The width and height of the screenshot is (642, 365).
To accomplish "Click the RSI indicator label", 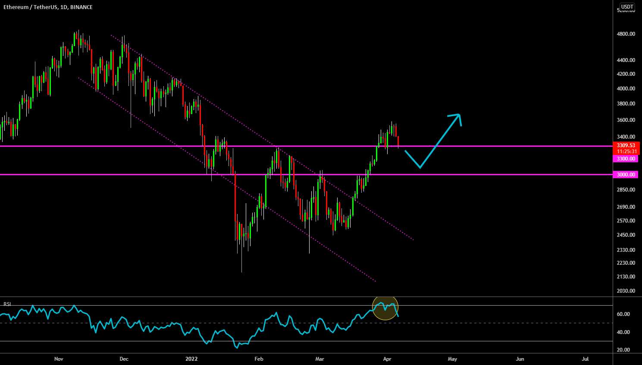I will click(x=7, y=304).
